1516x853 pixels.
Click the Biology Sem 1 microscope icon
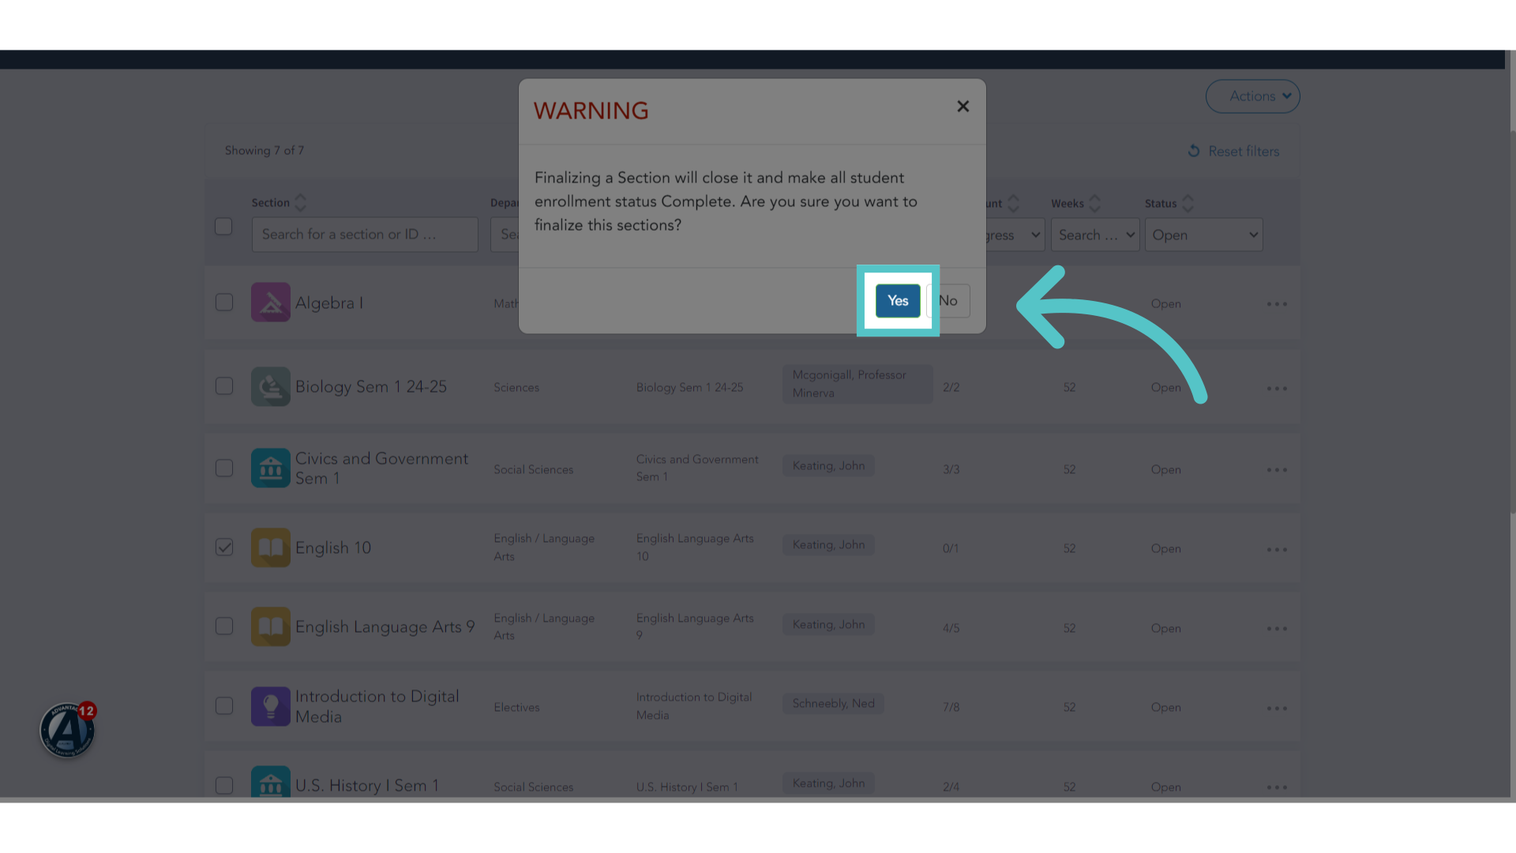[x=271, y=386]
